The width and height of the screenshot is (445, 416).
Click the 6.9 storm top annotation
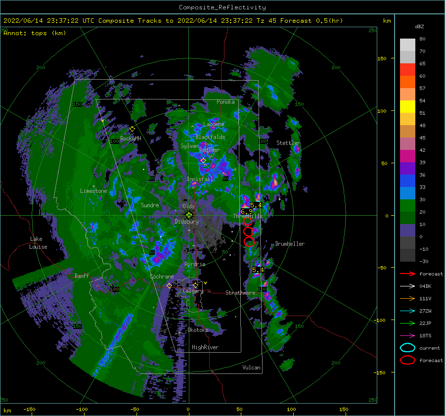click(246, 212)
